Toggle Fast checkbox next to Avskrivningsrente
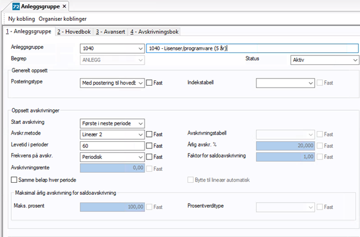Screen dimensions: 360x237 click(149, 169)
